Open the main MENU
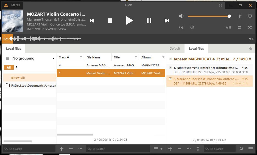The image size is (257, 155). coord(12,5)
